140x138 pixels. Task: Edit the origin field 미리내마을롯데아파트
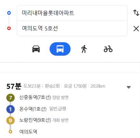tap(72, 13)
